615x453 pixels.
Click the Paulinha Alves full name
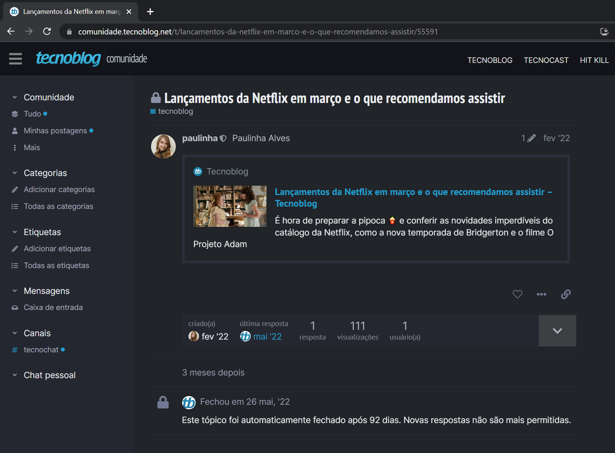point(261,138)
